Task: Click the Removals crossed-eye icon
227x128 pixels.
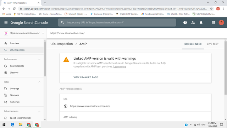Action: (6, 102)
